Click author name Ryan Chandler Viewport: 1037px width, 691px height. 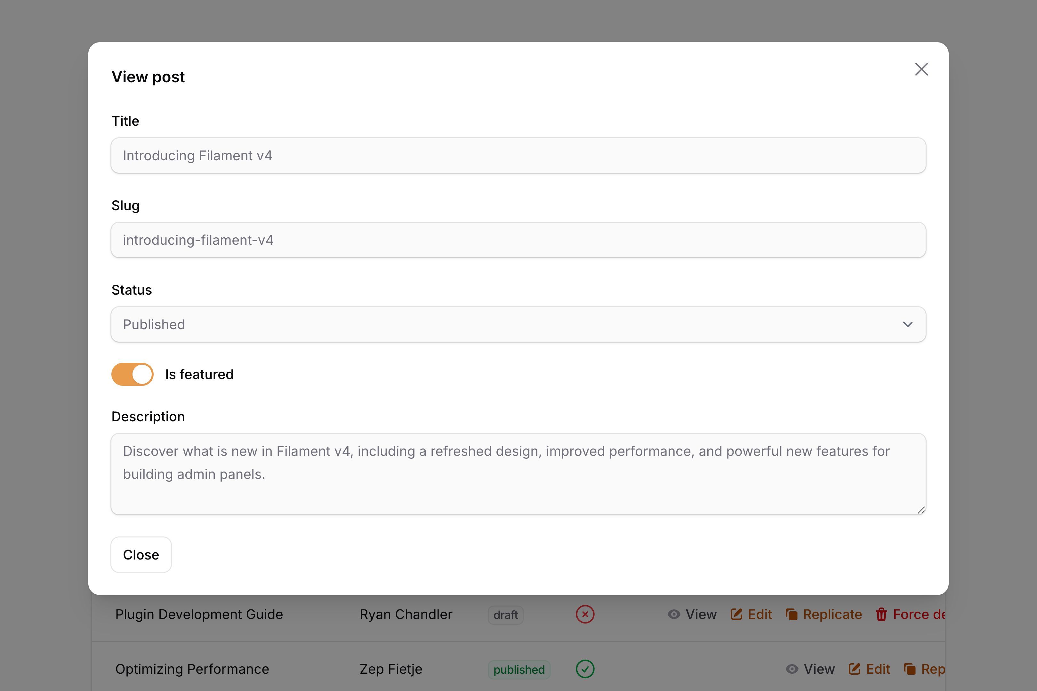(x=406, y=614)
